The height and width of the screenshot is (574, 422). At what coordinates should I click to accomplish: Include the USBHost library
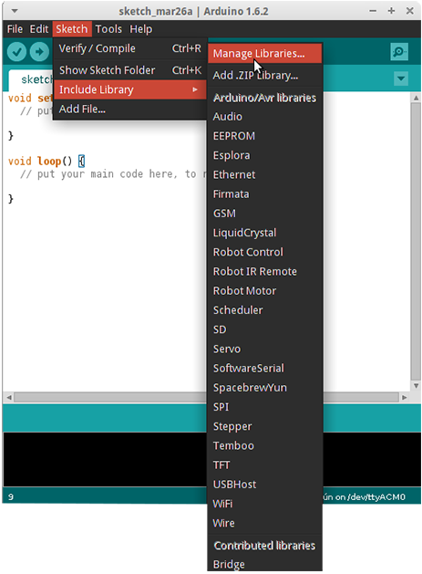(x=264, y=485)
